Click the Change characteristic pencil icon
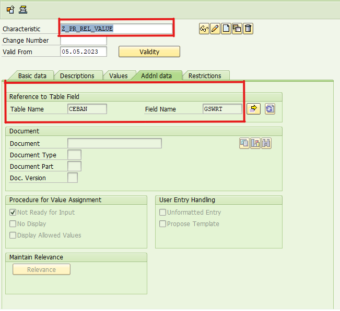Image resolution: width=340 pixels, height=311 pixels. point(215,29)
